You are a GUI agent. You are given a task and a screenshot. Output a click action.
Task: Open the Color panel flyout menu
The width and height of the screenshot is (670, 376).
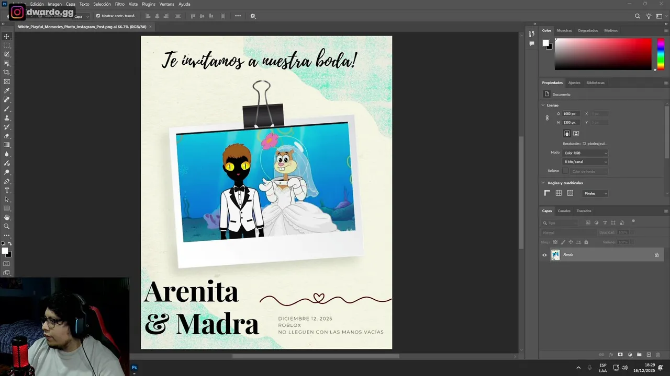(666, 30)
